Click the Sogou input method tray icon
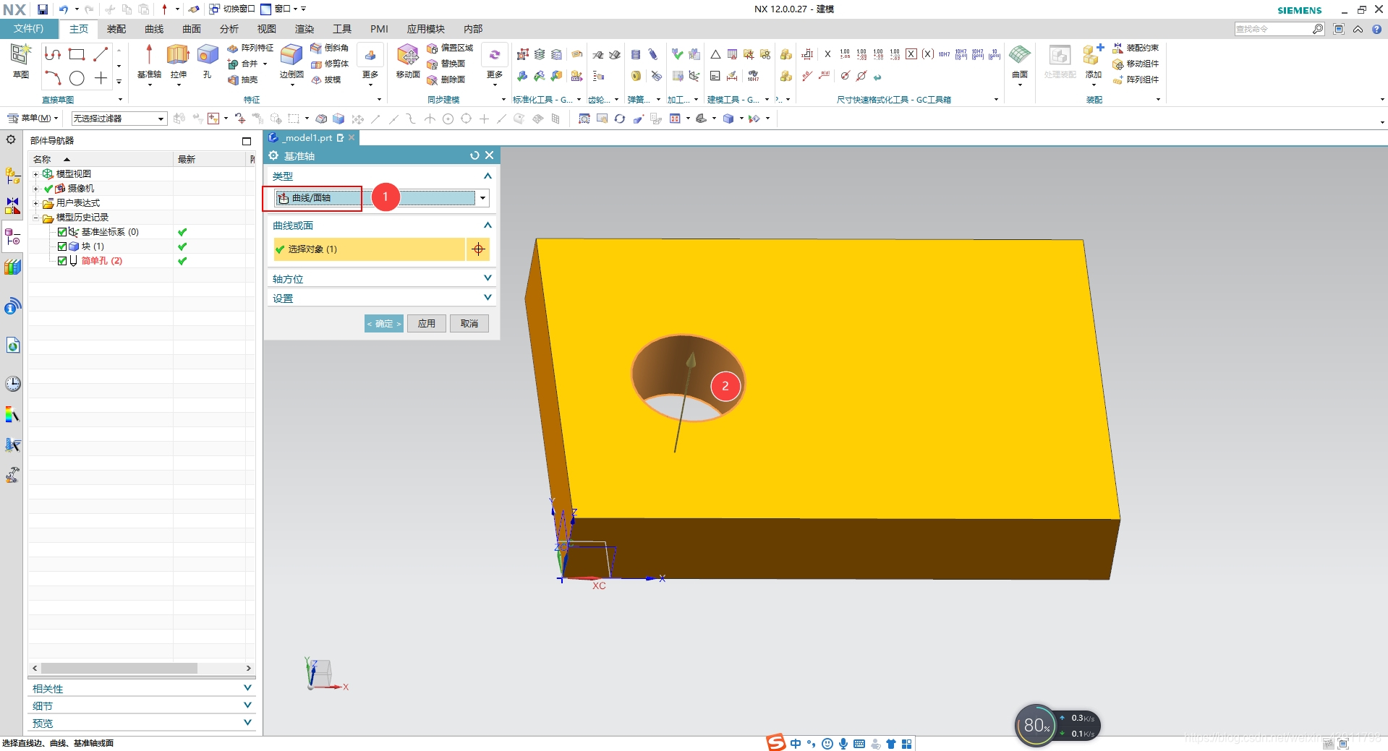The width and height of the screenshot is (1388, 751). [x=776, y=743]
